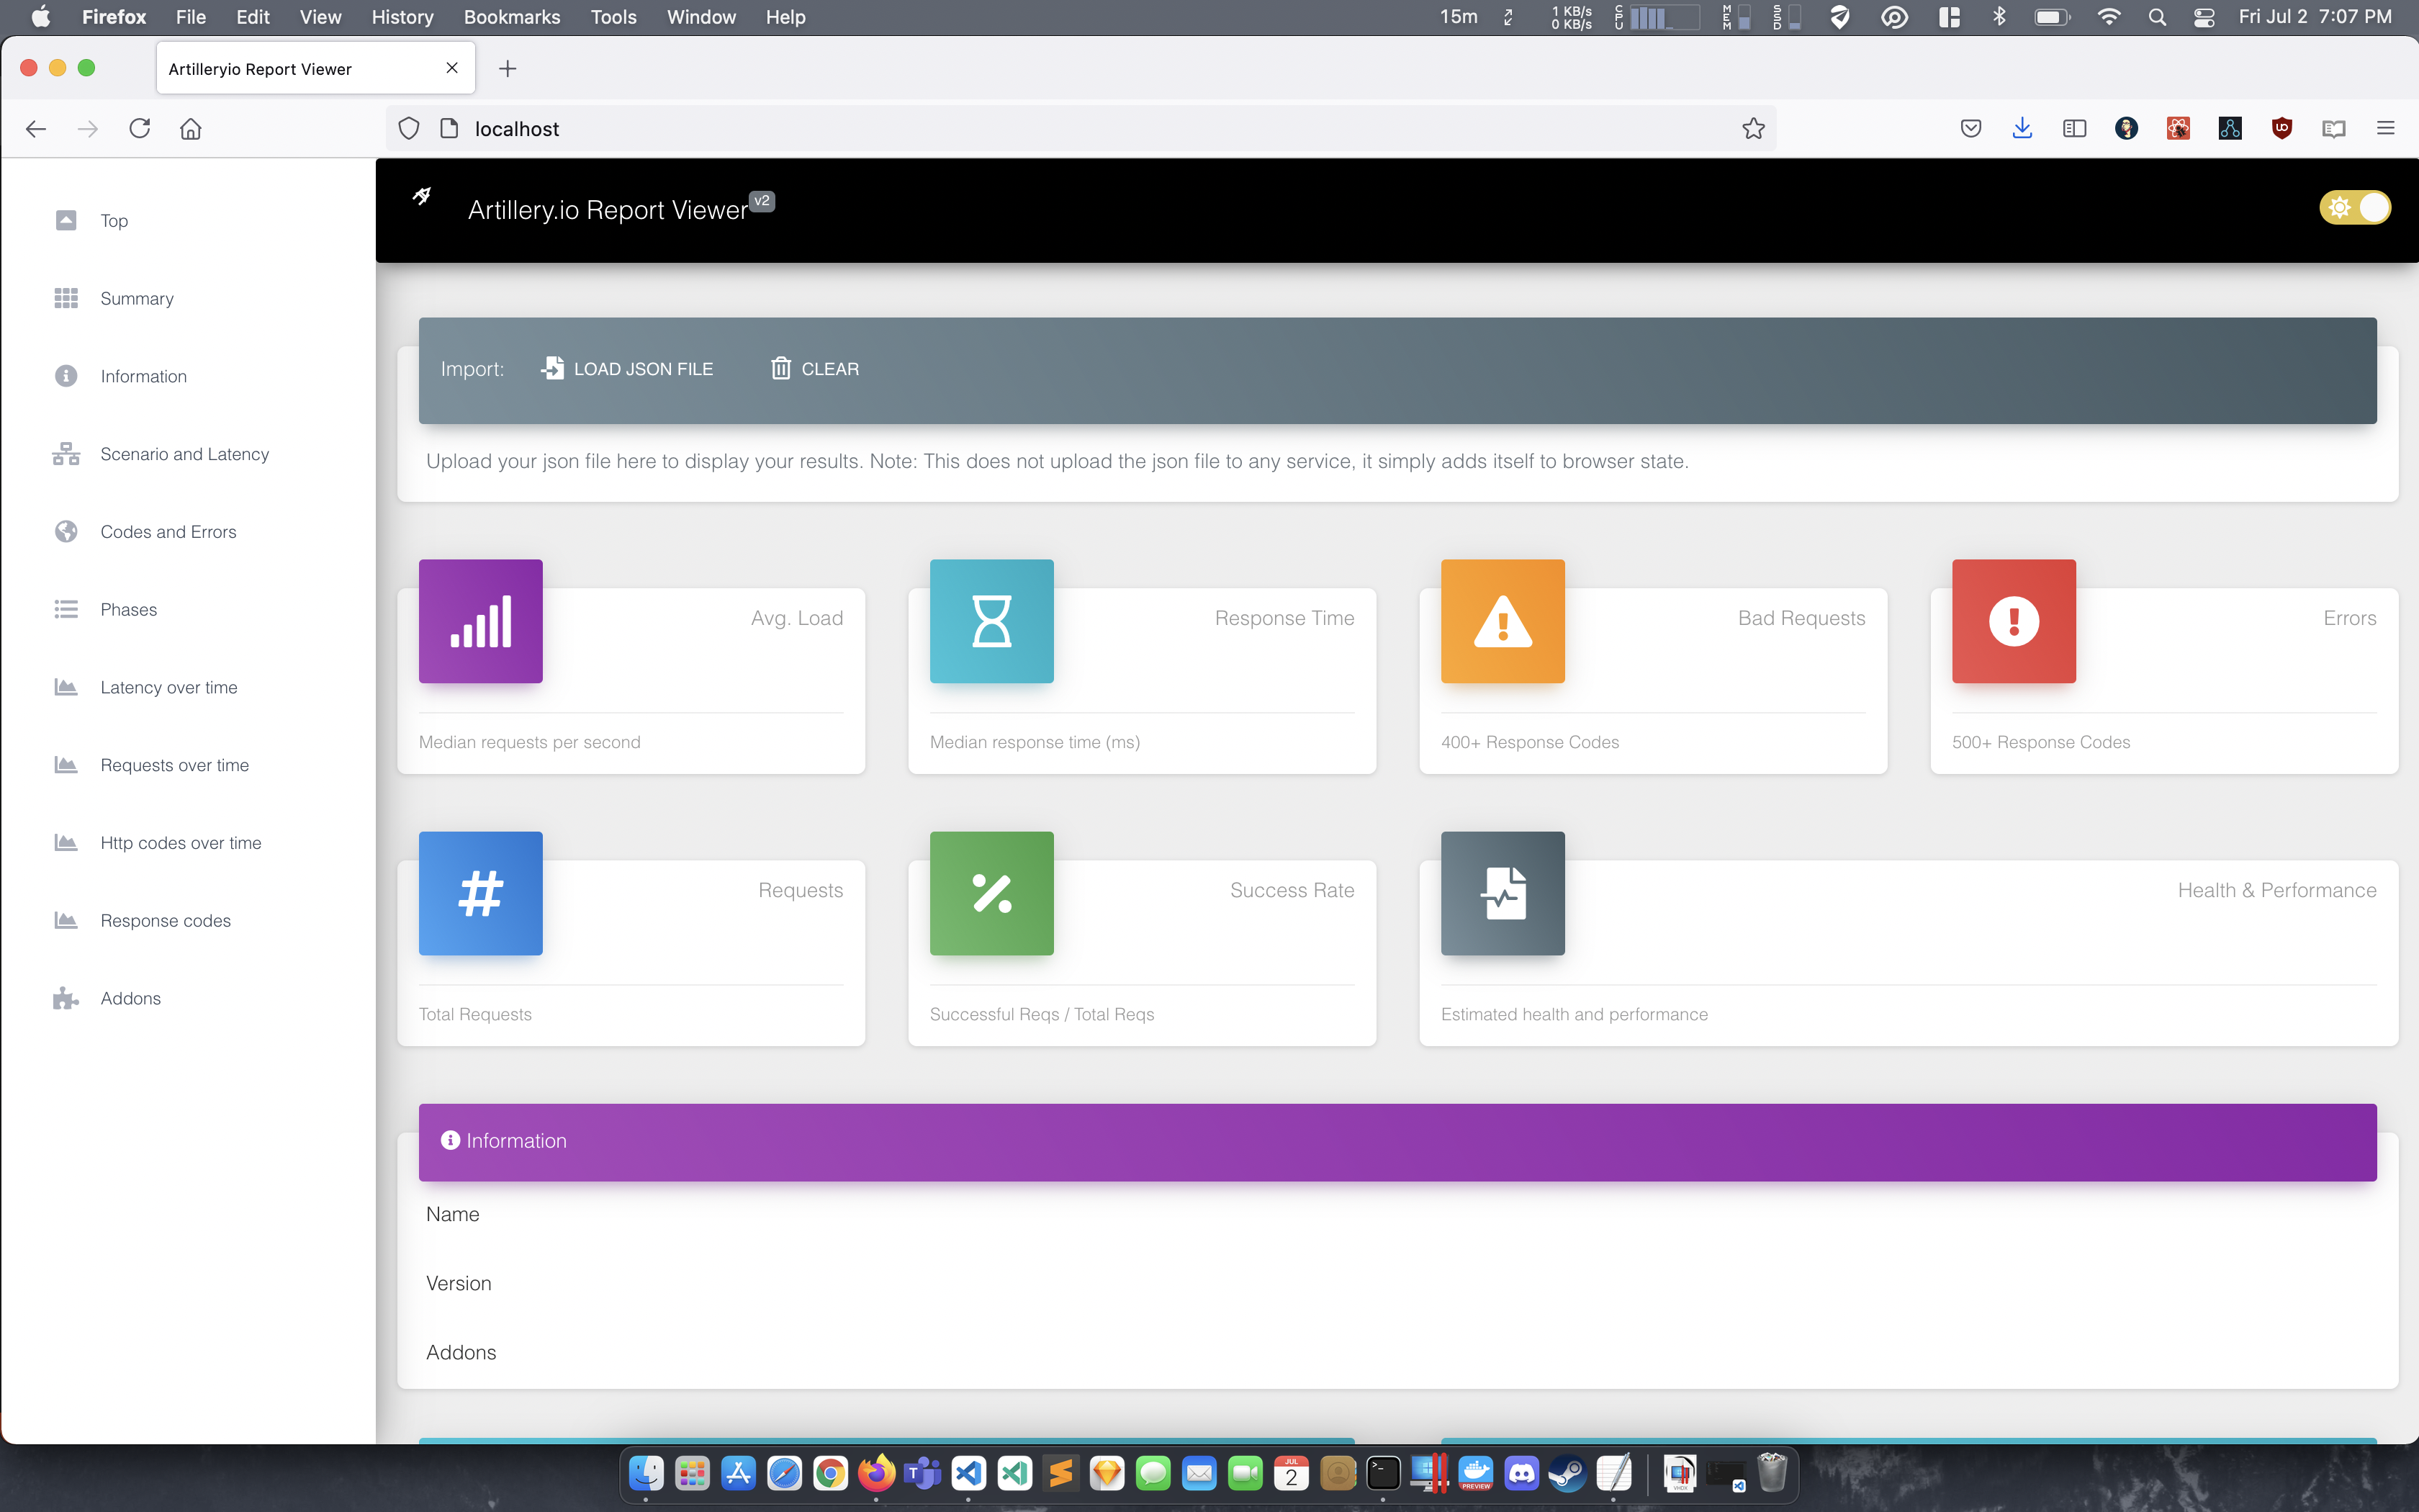The image size is (2419, 1512).
Task: Open the Firefox hamburger application menu
Action: 2385,128
